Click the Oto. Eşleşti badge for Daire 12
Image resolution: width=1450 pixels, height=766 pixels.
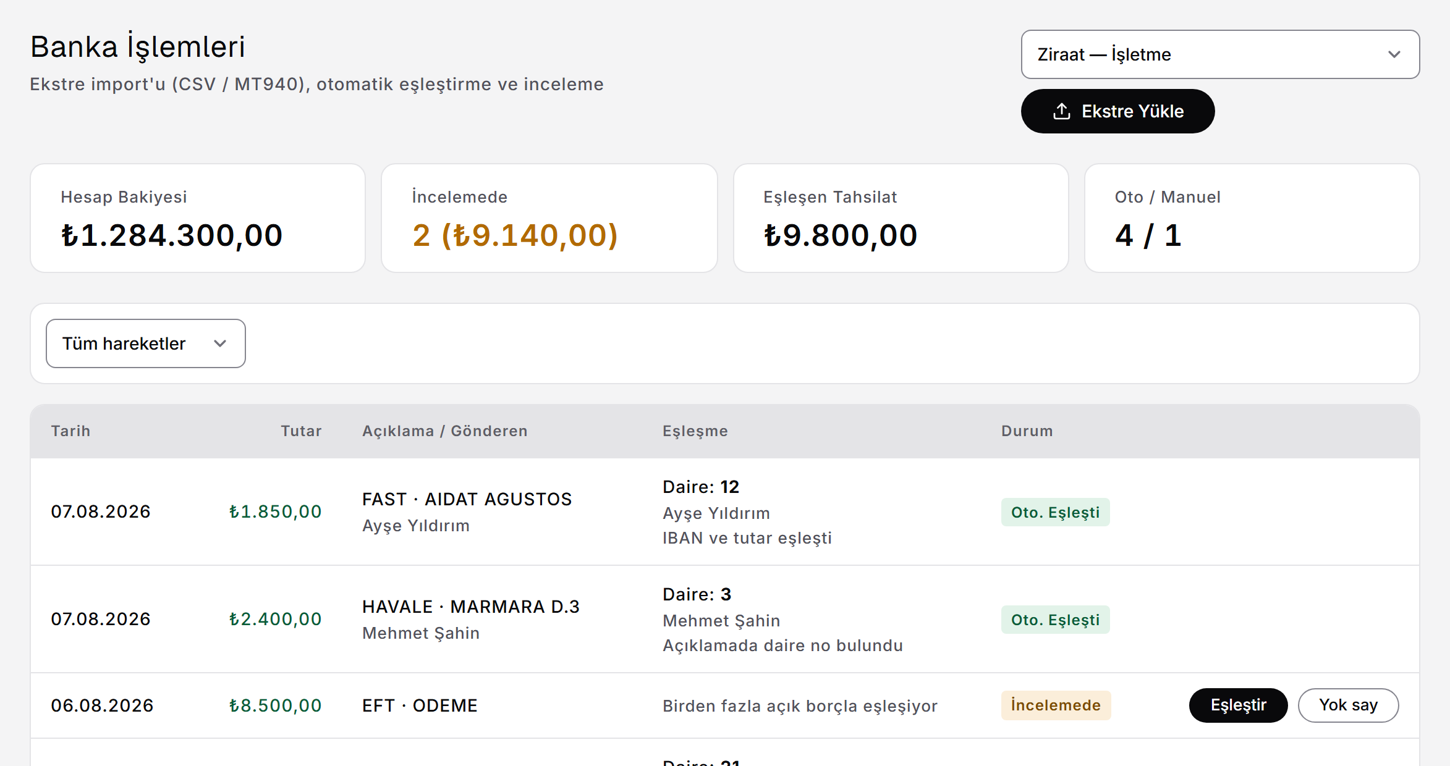(x=1055, y=512)
